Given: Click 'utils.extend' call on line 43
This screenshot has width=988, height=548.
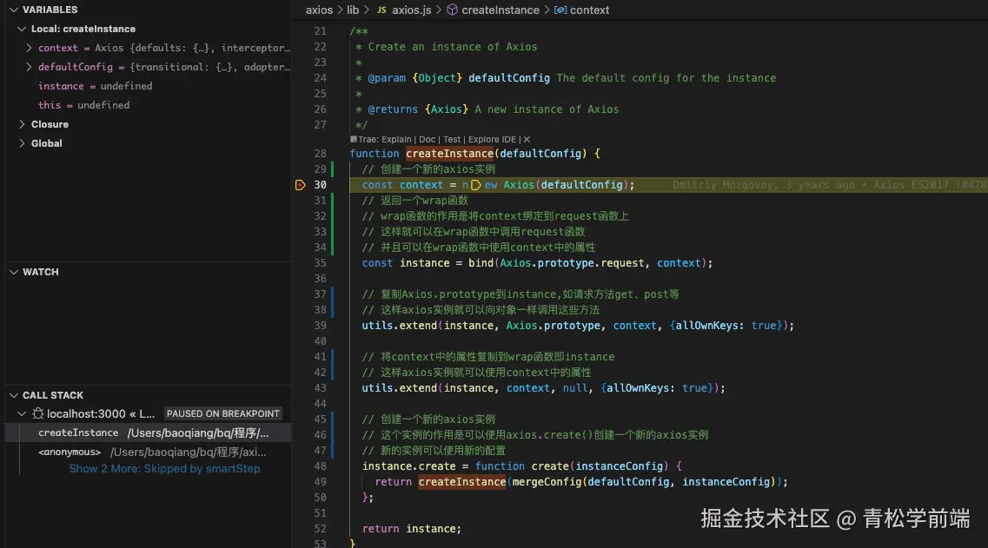Looking at the screenshot, I should tap(400, 388).
